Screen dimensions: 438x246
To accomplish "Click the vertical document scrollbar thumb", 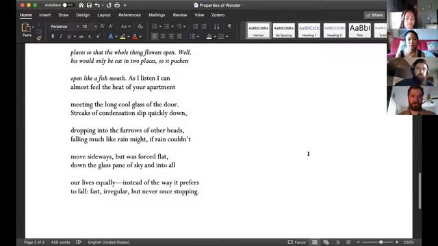I will [x=420, y=191].
